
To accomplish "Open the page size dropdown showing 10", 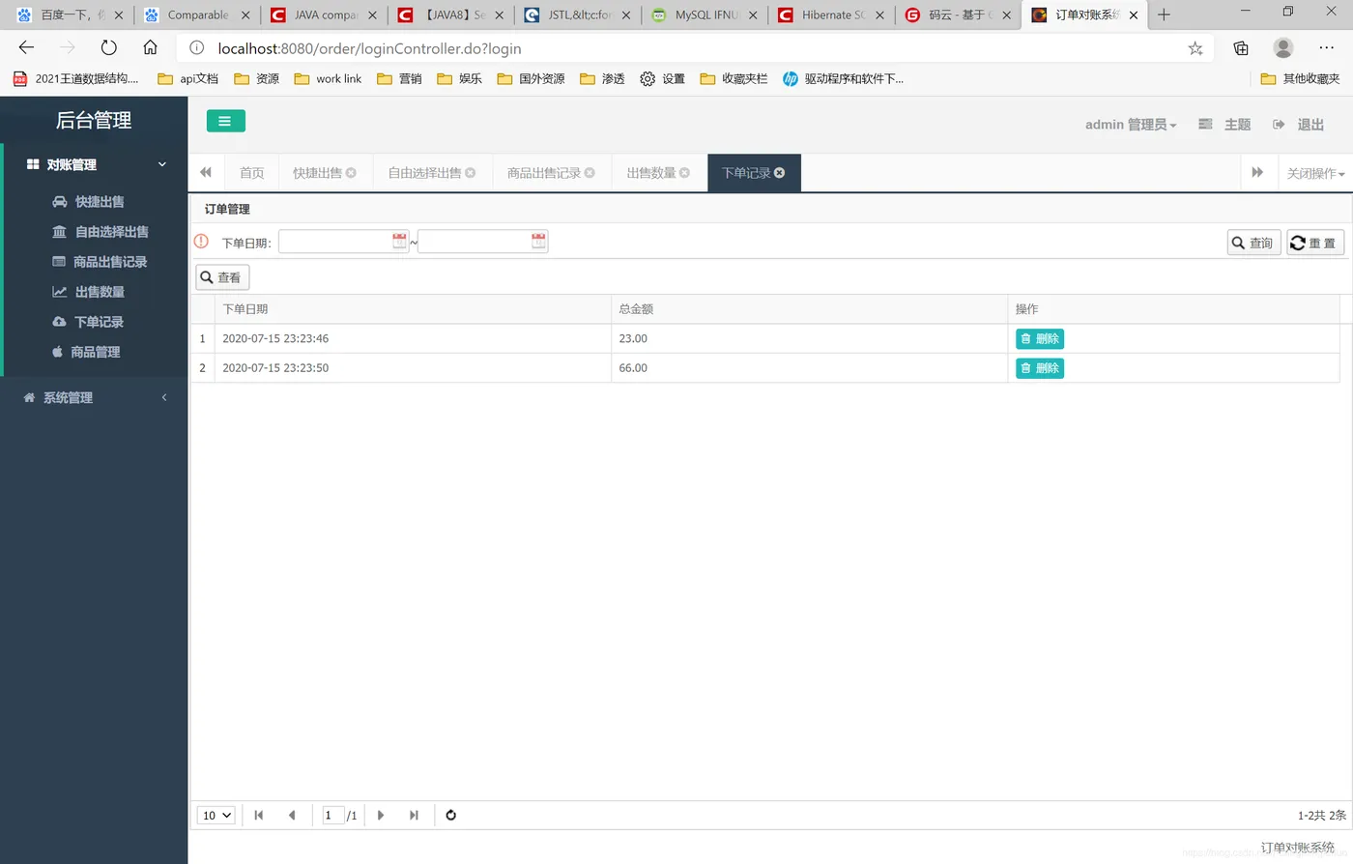I will [216, 816].
